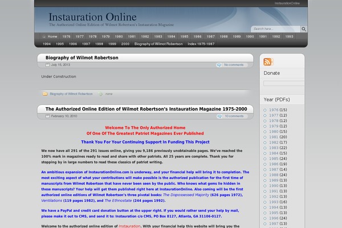Open The Dispossessed Majority book link
342x228 pixels.
[x=186, y=195]
